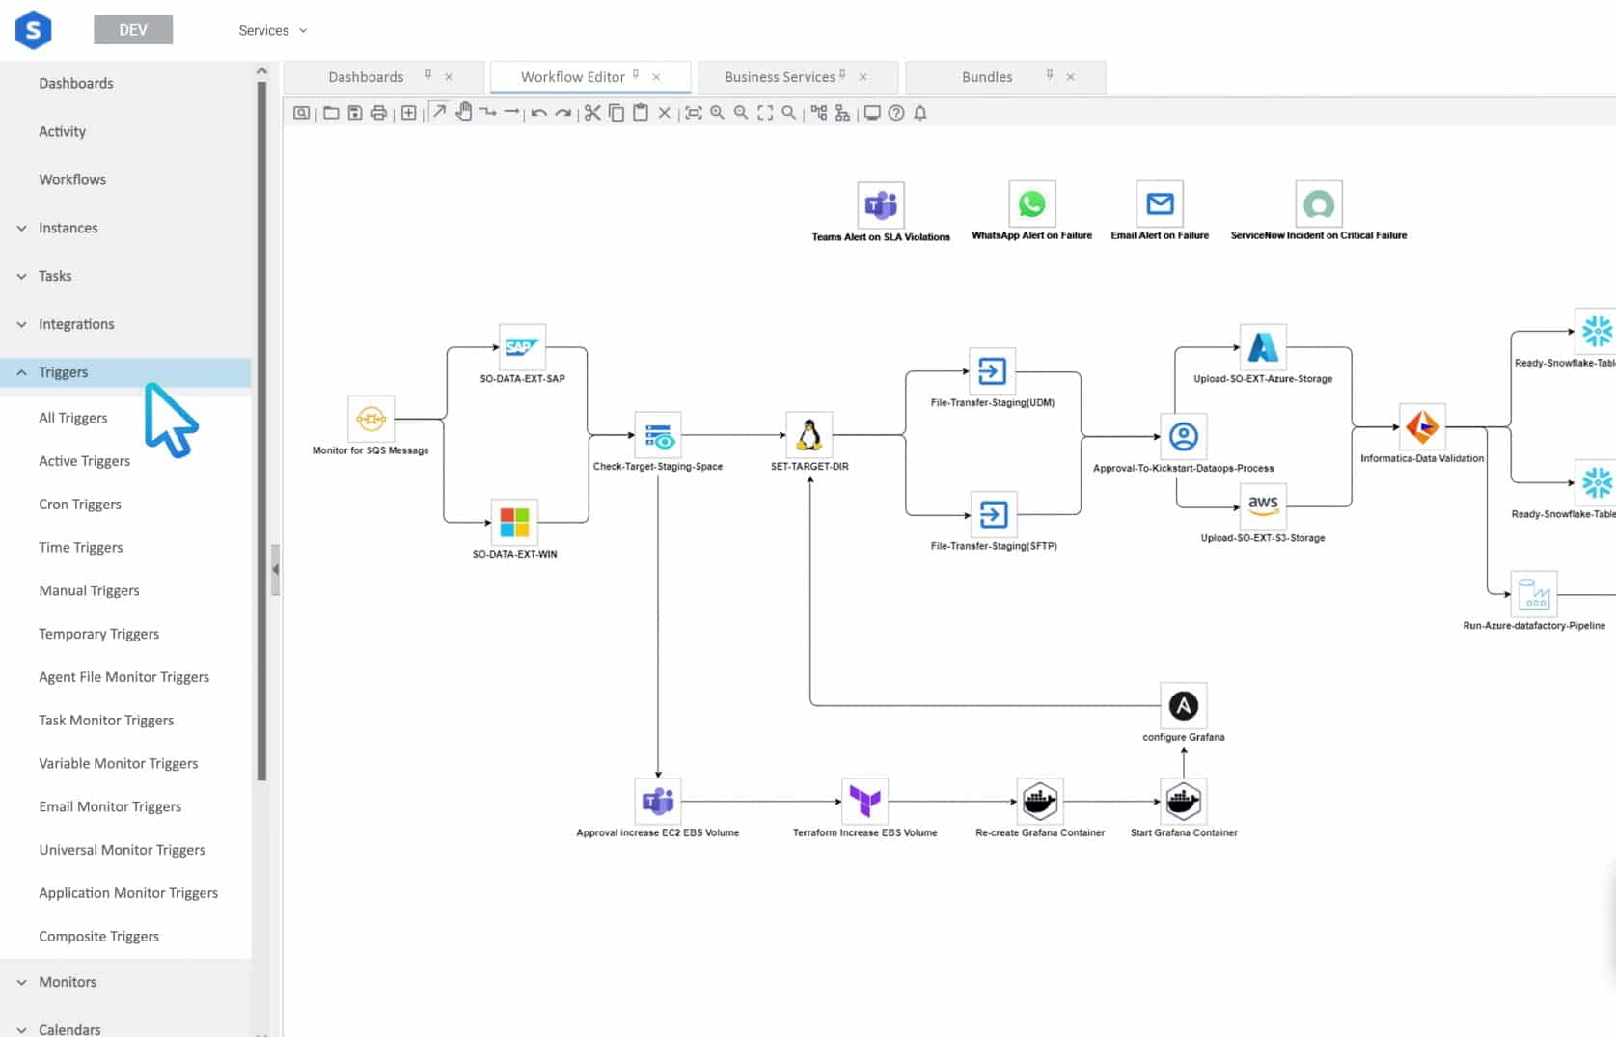1616x1037 pixels.
Task: Select the SET-TARGET-DIR Linux node
Action: (809, 435)
